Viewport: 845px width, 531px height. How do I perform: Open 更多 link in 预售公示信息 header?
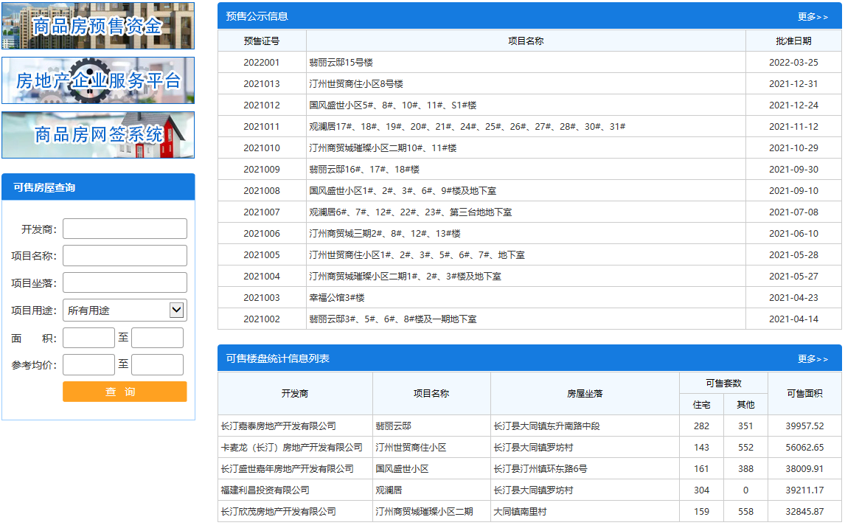813,16
